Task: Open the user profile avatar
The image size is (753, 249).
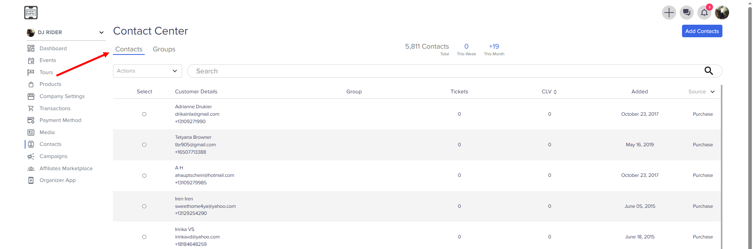Action: coord(722,13)
